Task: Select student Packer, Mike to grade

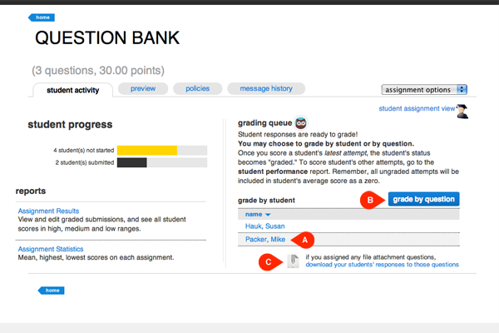Action: click(265, 240)
